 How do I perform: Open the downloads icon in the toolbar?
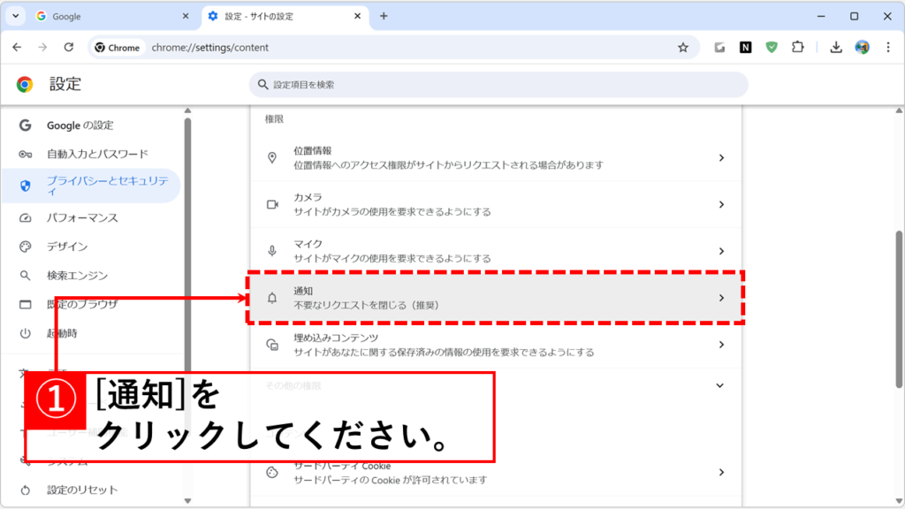(836, 48)
